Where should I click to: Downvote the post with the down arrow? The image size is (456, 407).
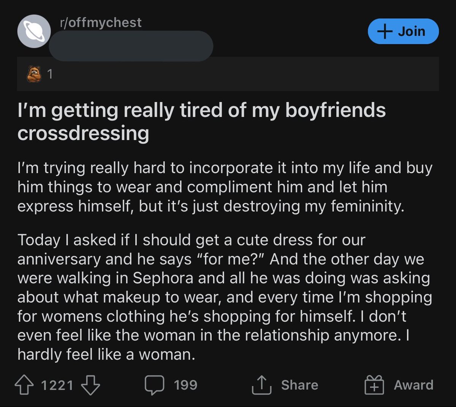point(90,385)
